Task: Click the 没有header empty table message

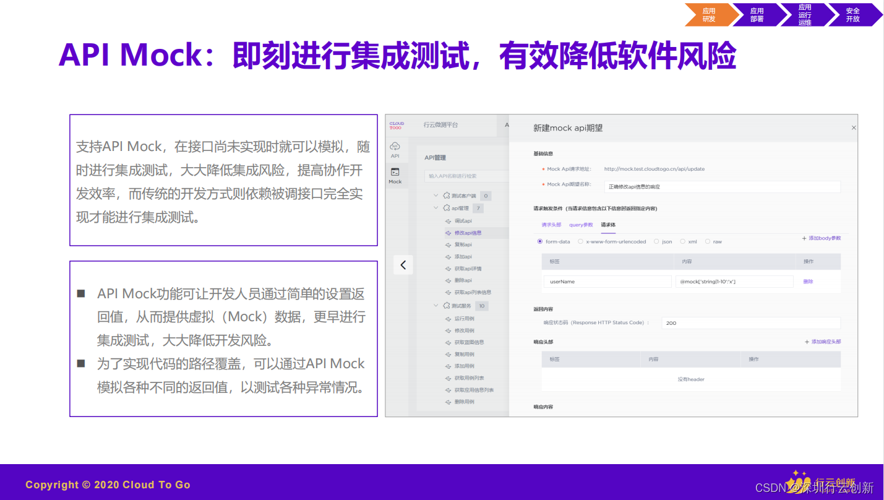Action: (691, 379)
